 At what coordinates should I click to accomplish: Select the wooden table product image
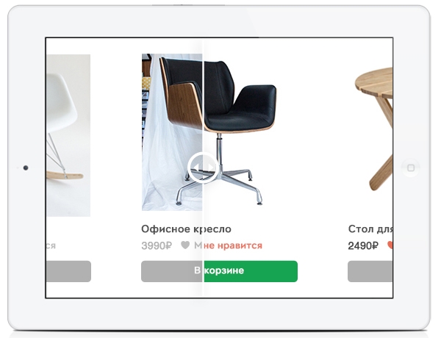click(x=374, y=129)
